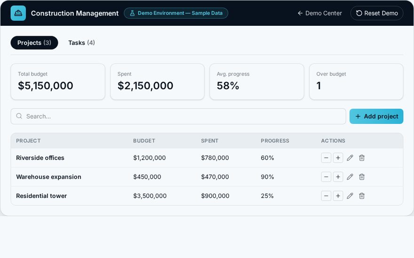Click the Demo Environment sample data badge

click(x=176, y=13)
